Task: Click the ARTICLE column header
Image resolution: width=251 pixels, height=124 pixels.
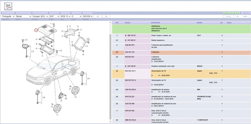Action: click(x=128, y=23)
